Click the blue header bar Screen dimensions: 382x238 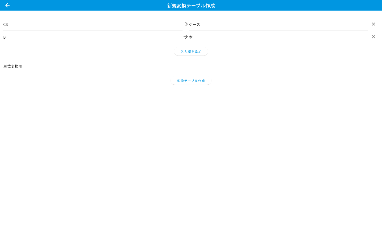[x=191, y=5]
